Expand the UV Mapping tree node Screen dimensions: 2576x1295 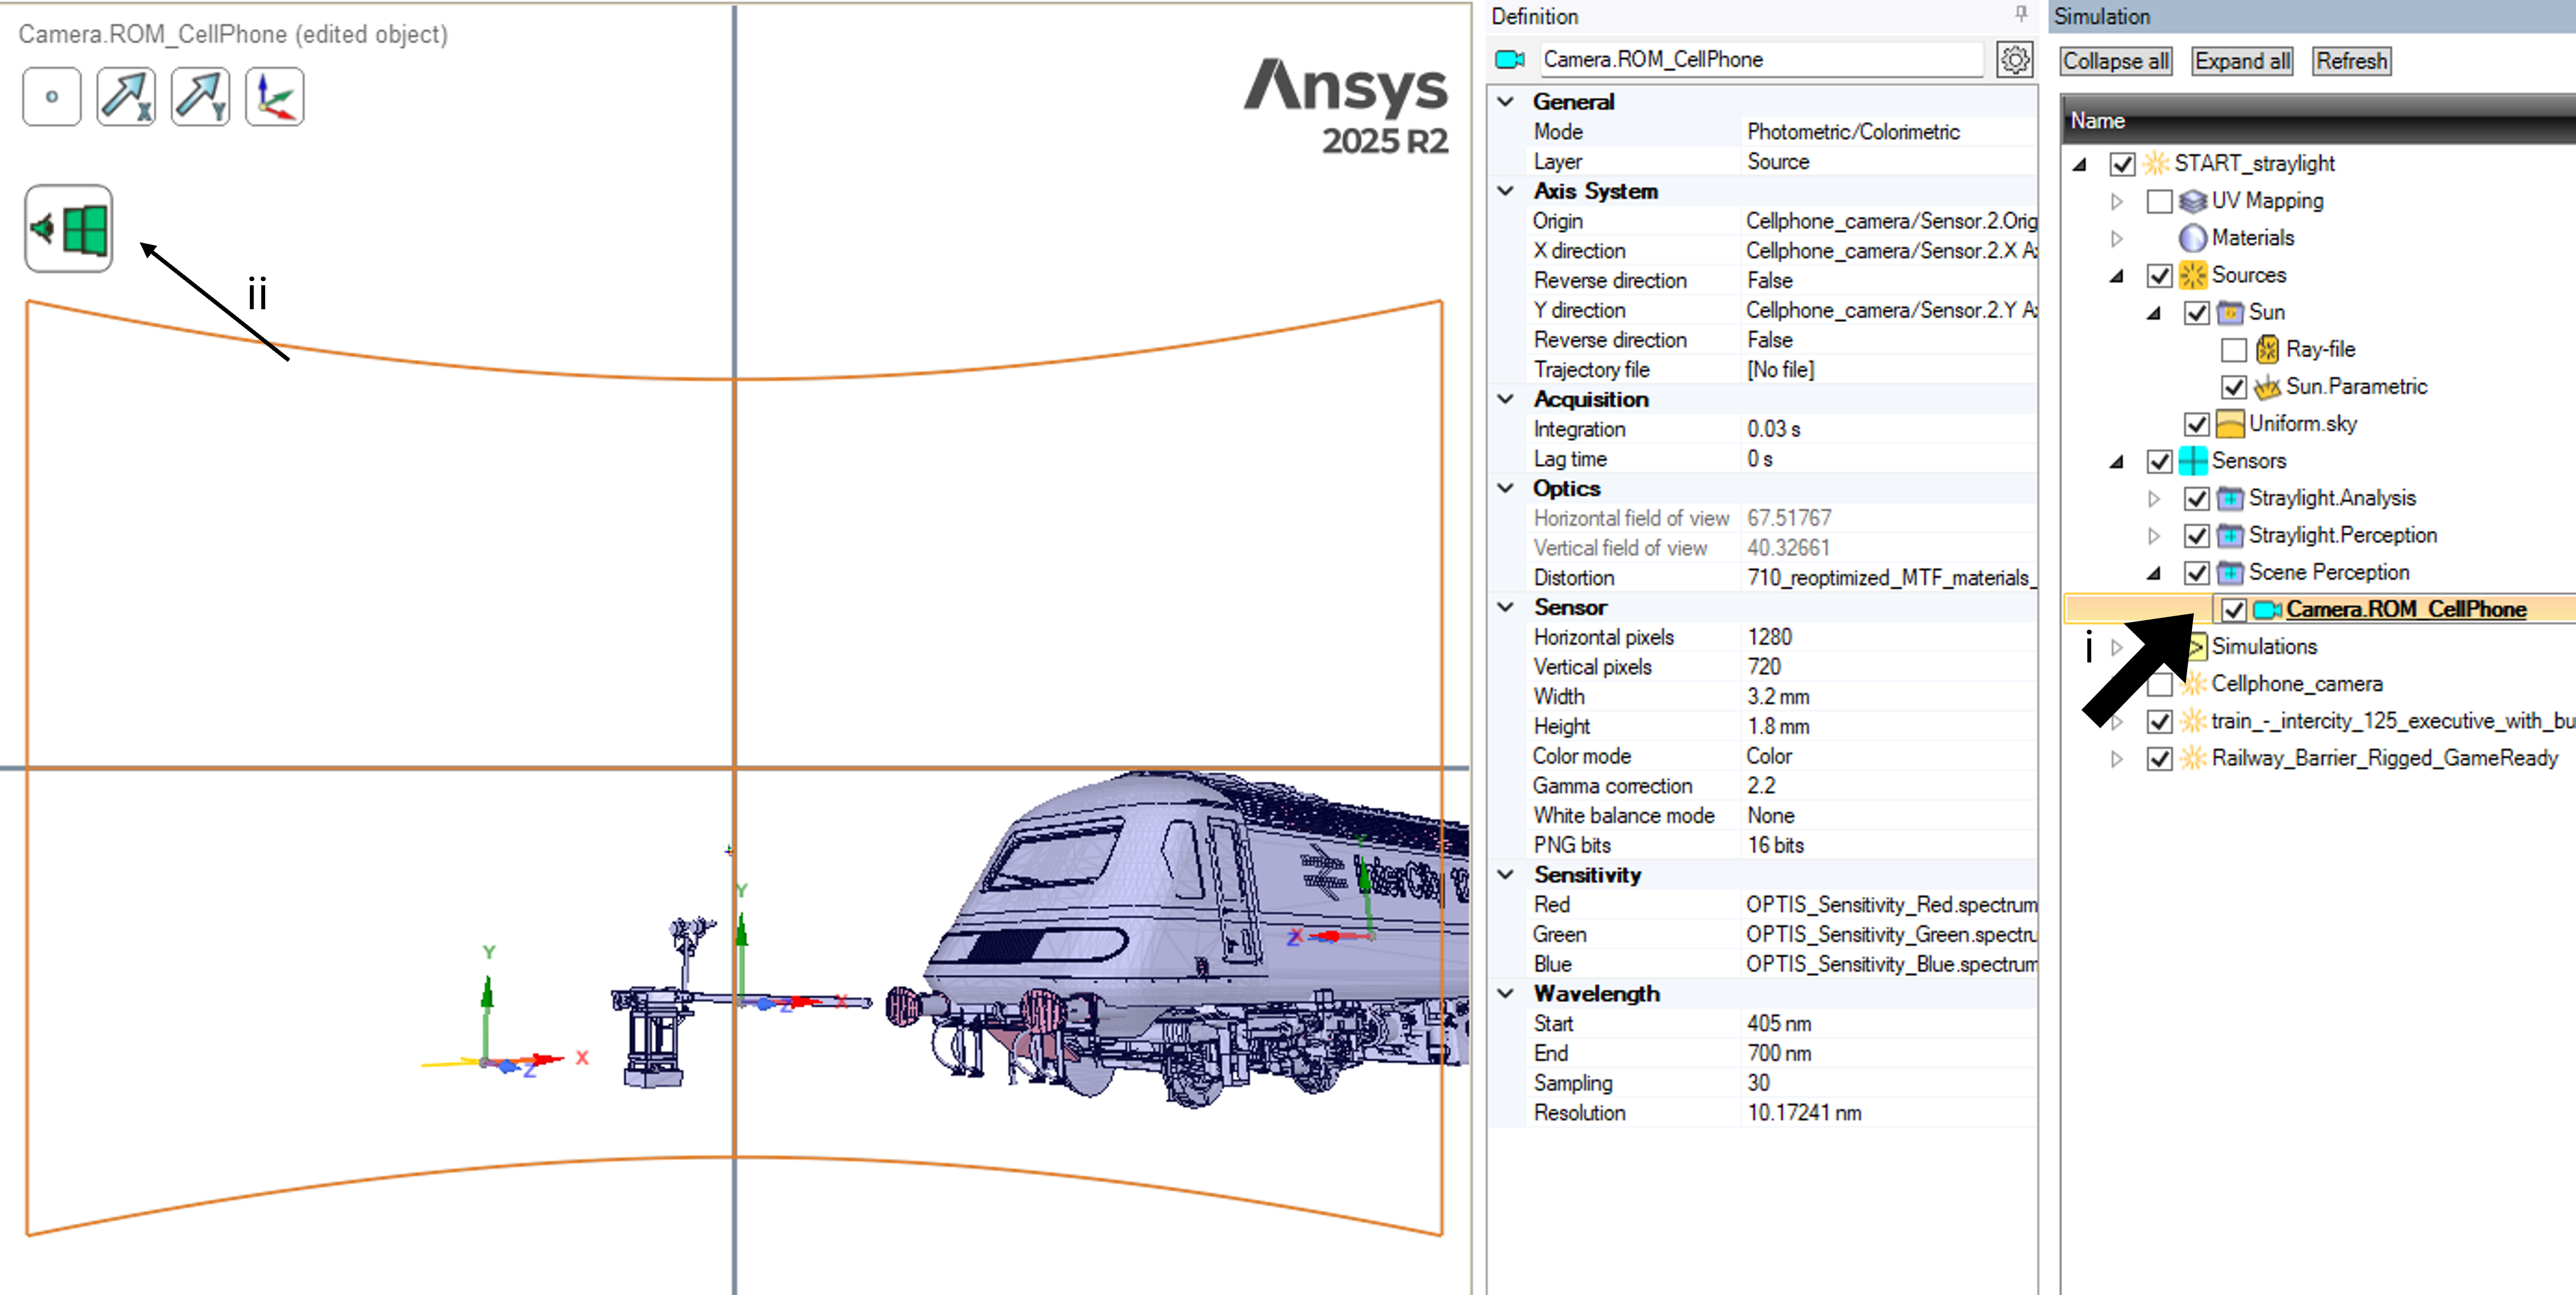tap(2116, 201)
